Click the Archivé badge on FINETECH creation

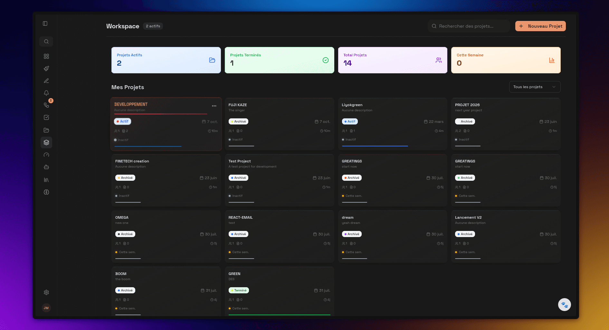(125, 178)
